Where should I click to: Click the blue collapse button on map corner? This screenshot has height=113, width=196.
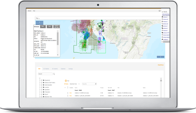(161, 57)
